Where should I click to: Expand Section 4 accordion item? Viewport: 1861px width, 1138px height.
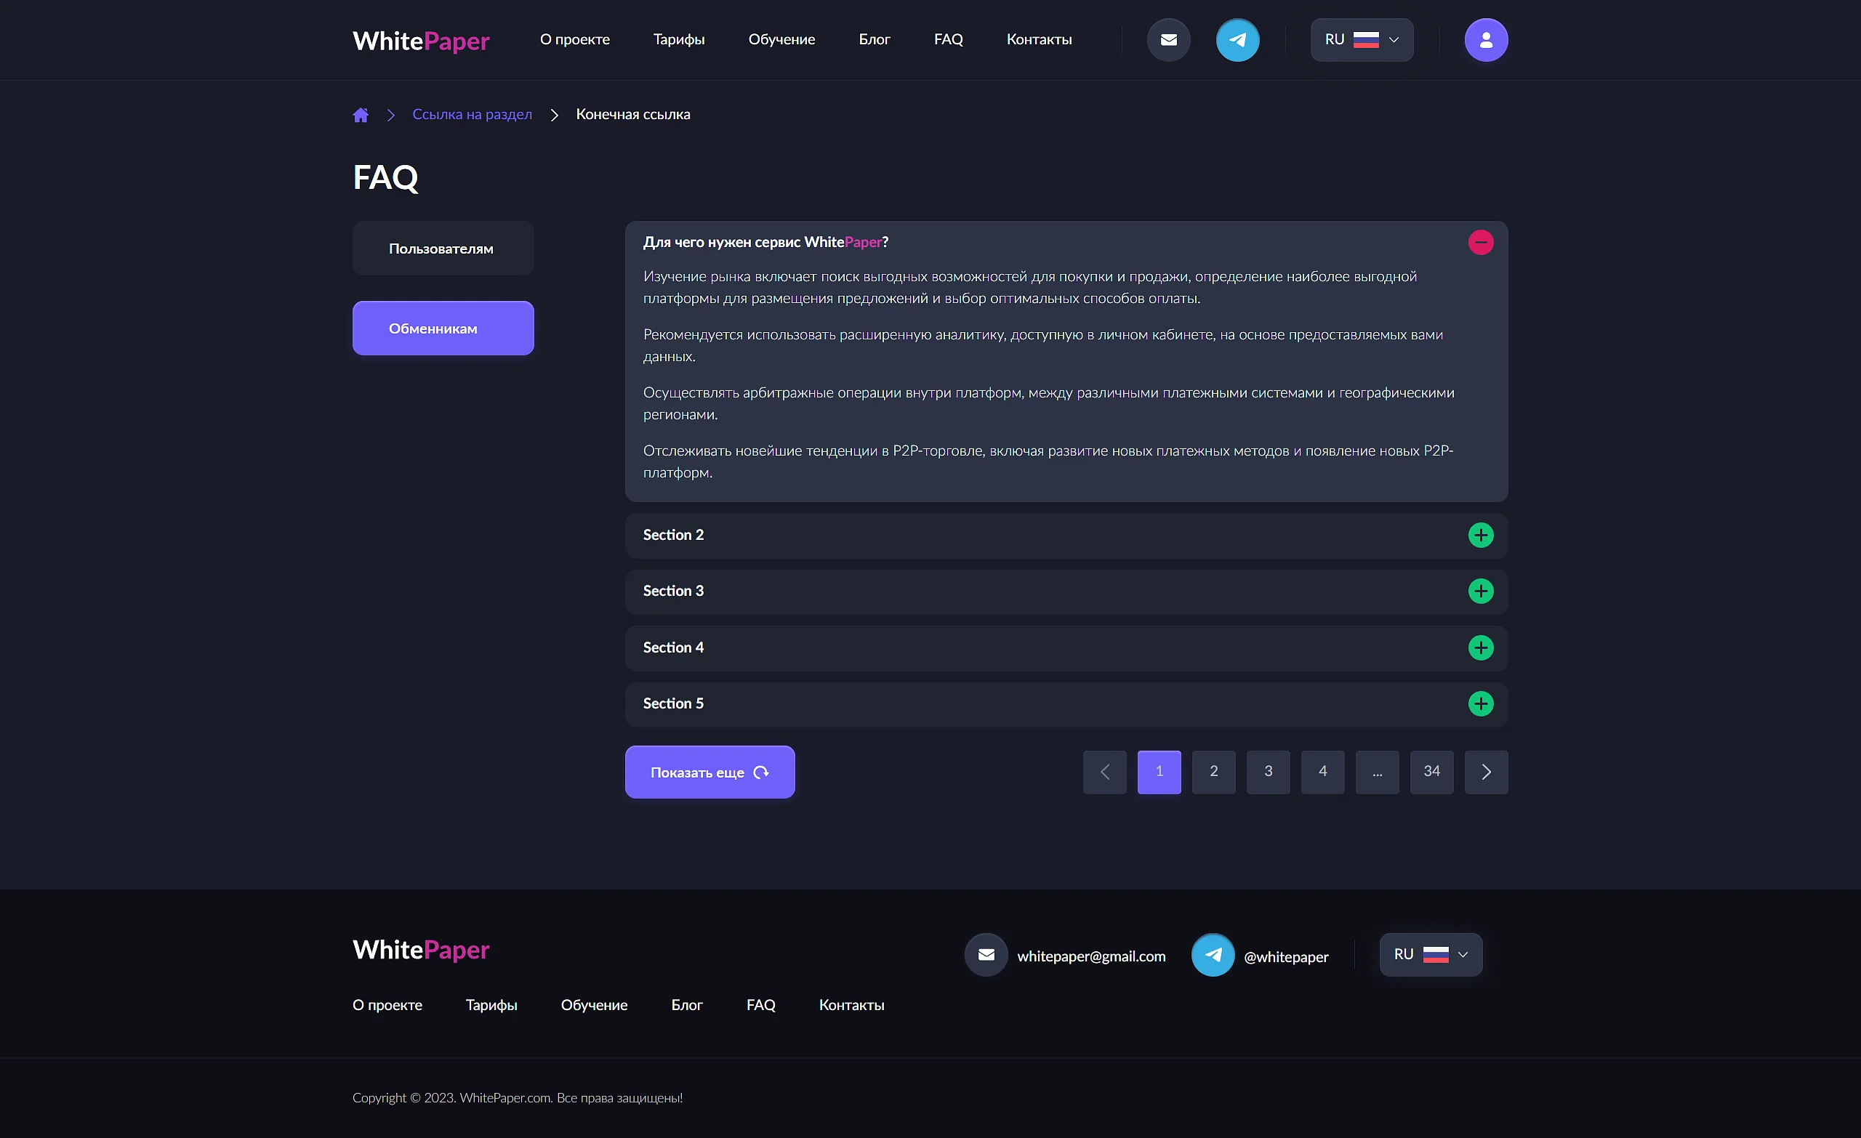point(1066,648)
